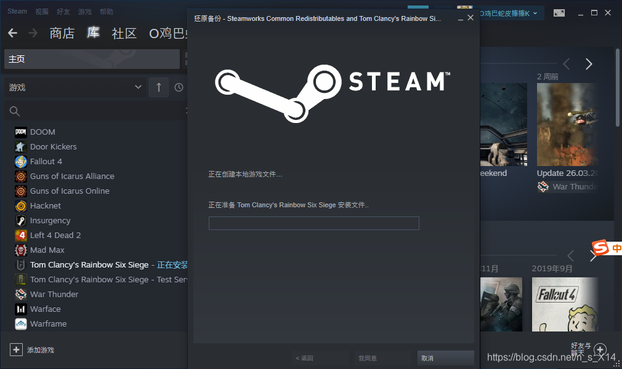Click the 取消 button in restore dialog

click(x=445, y=358)
